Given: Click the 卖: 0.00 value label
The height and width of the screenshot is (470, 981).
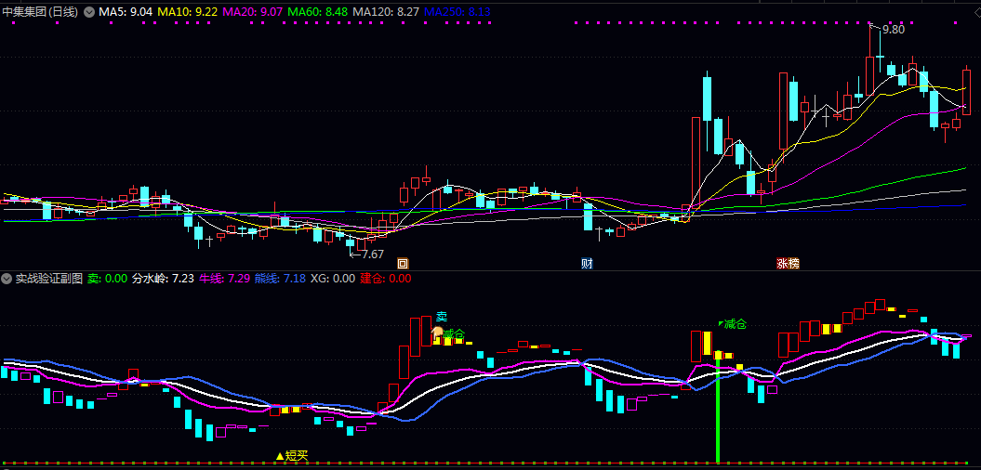Looking at the screenshot, I should coord(108,279).
